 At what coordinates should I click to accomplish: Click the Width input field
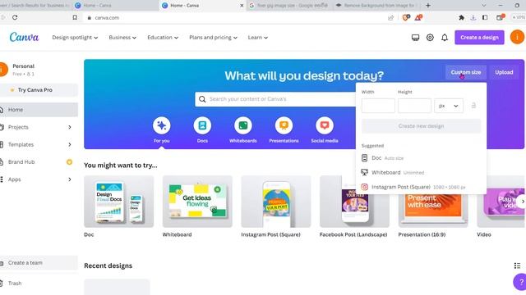(x=378, y=106)
